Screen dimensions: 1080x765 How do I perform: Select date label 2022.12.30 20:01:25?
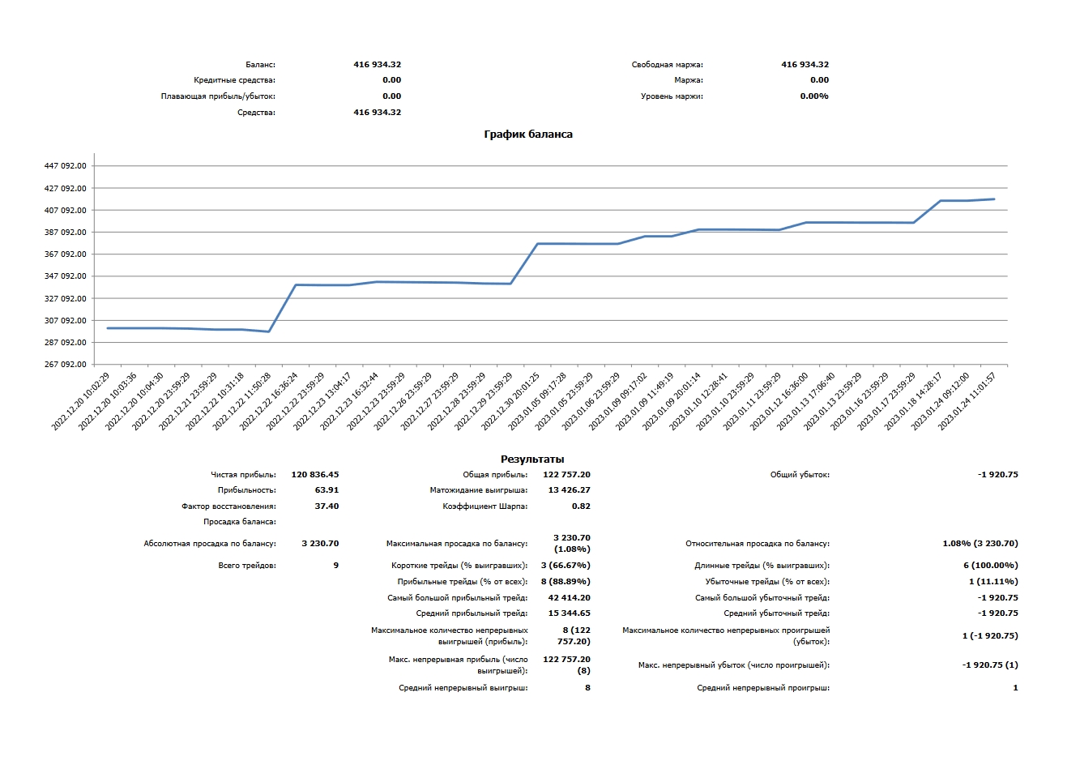point(510,402)
